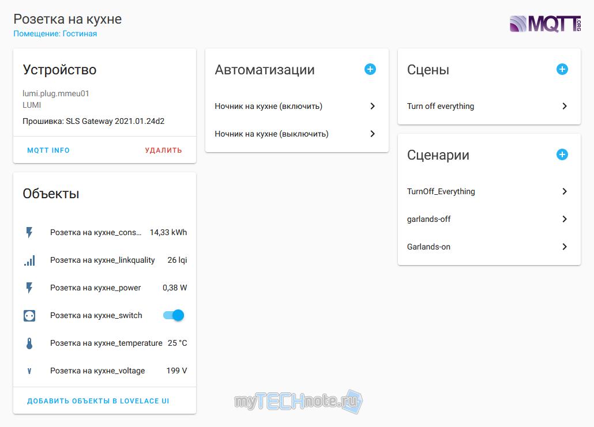Toggle the Розетка на кухне_switch switch
This screenshot has height=427, width=594.
[174, 315]
